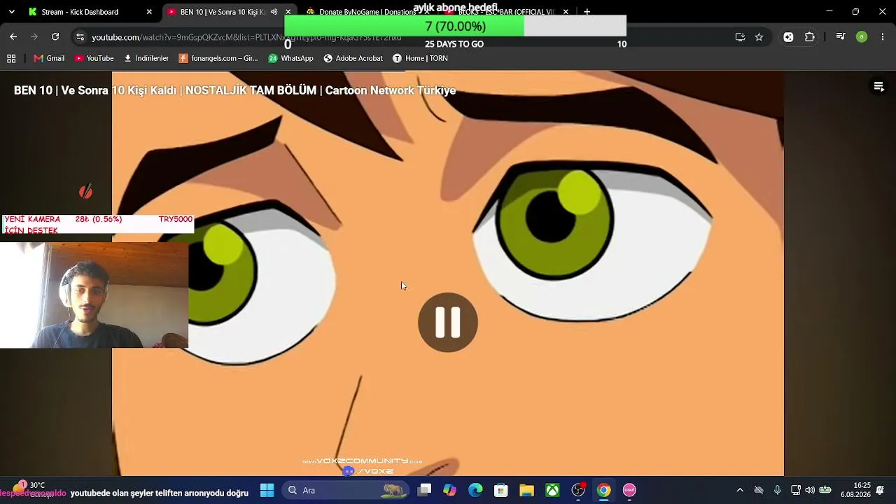Switch to the Donate ByNoGame tab
The image size is (896, 504).
pos(367,12)
